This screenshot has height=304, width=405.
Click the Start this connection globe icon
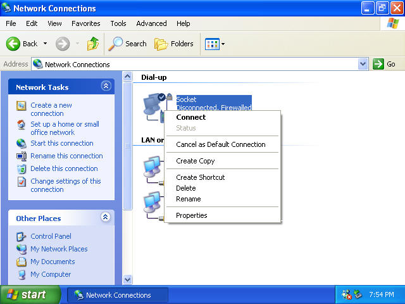pos(21,143)
